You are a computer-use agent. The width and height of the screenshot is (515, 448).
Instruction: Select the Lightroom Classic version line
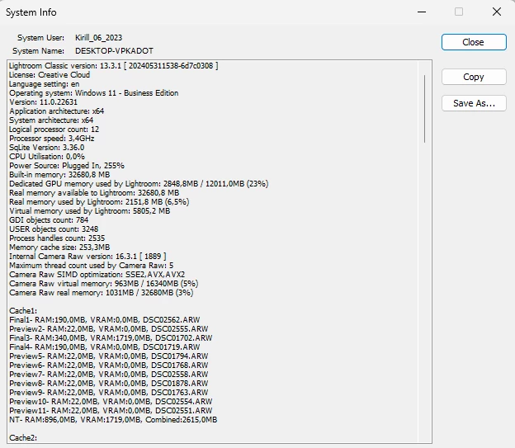114,66
